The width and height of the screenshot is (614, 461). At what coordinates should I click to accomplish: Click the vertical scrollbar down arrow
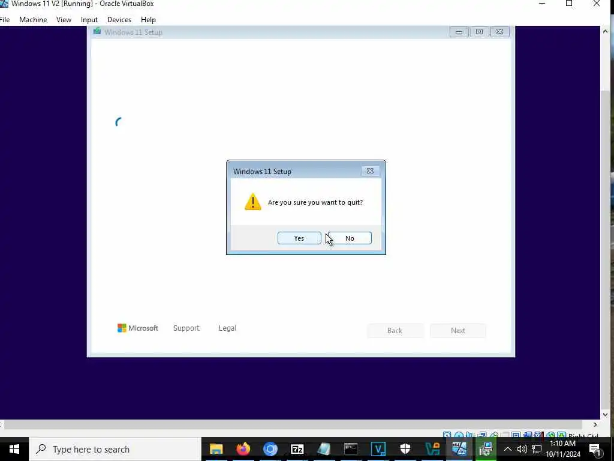606,414
